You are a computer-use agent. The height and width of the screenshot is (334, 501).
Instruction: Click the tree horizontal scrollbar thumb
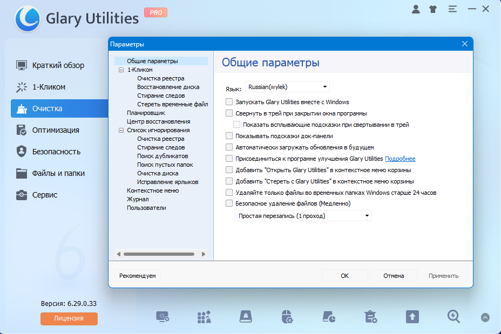point(159,254)
